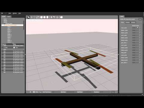Collapse the Models tree node
This screenshot has height=108, width=144.
[3, 22]
